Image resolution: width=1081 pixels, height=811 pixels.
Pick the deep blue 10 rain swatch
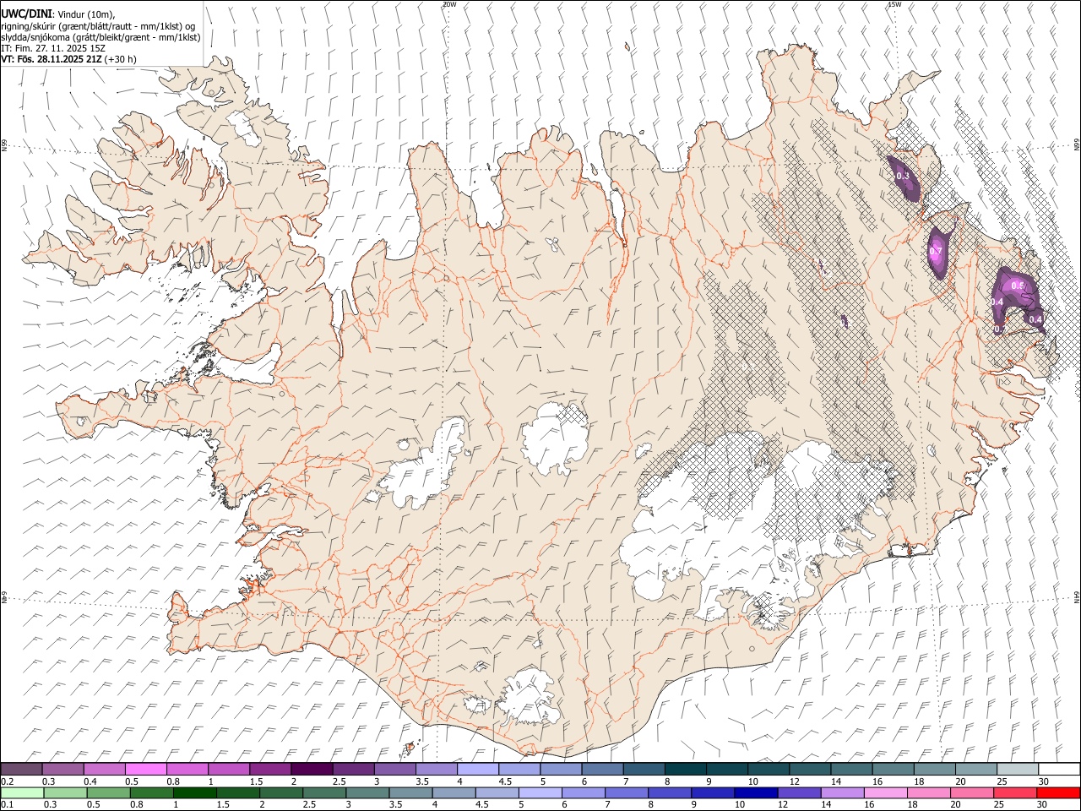pyautogui.click(x=755, y=792)
